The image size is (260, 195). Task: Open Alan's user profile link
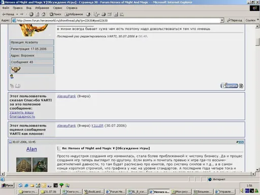click(31, 149)
